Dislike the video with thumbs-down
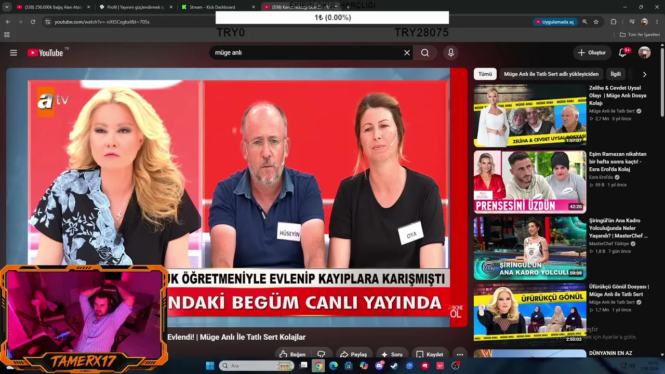The width and height of the screenshot is (665, 374). (322, 354)
